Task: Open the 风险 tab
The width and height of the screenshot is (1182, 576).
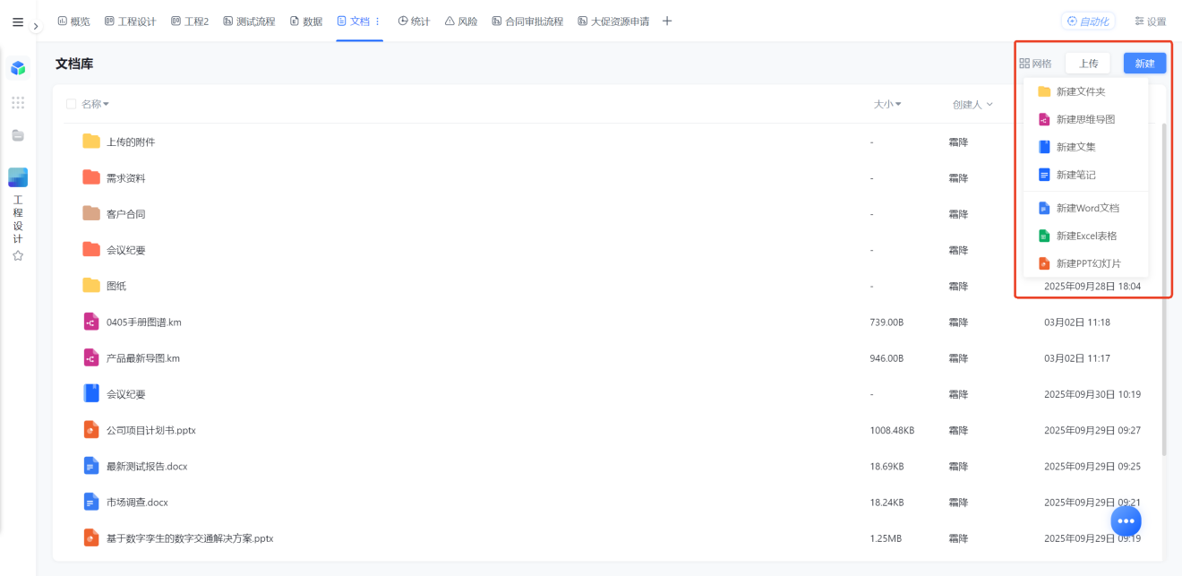Action: tap(461, 21)
